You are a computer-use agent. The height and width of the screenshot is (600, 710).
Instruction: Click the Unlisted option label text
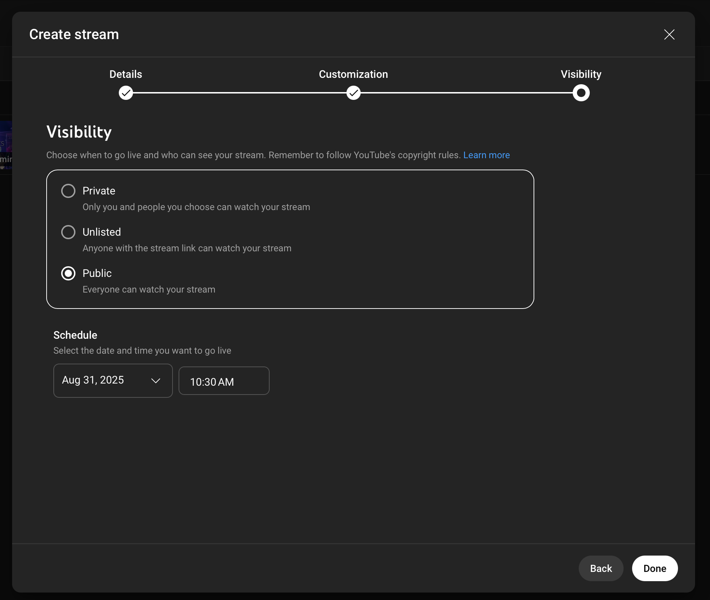click(102, 232)
